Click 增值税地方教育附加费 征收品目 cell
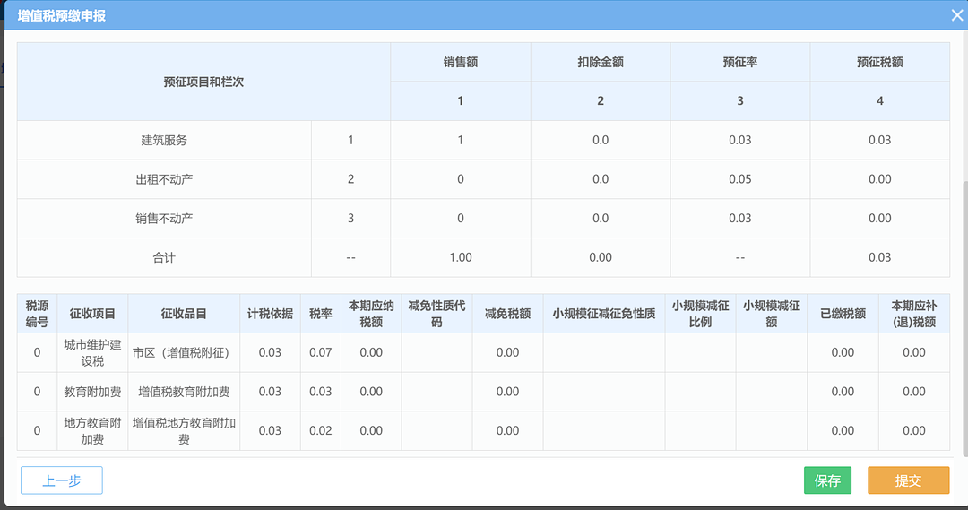968x510 pixels. point(184,431)
